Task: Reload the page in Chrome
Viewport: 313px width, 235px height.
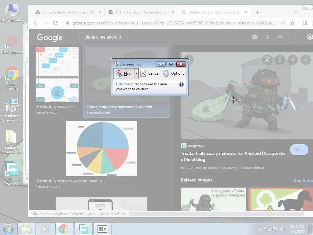Action: 55,23
